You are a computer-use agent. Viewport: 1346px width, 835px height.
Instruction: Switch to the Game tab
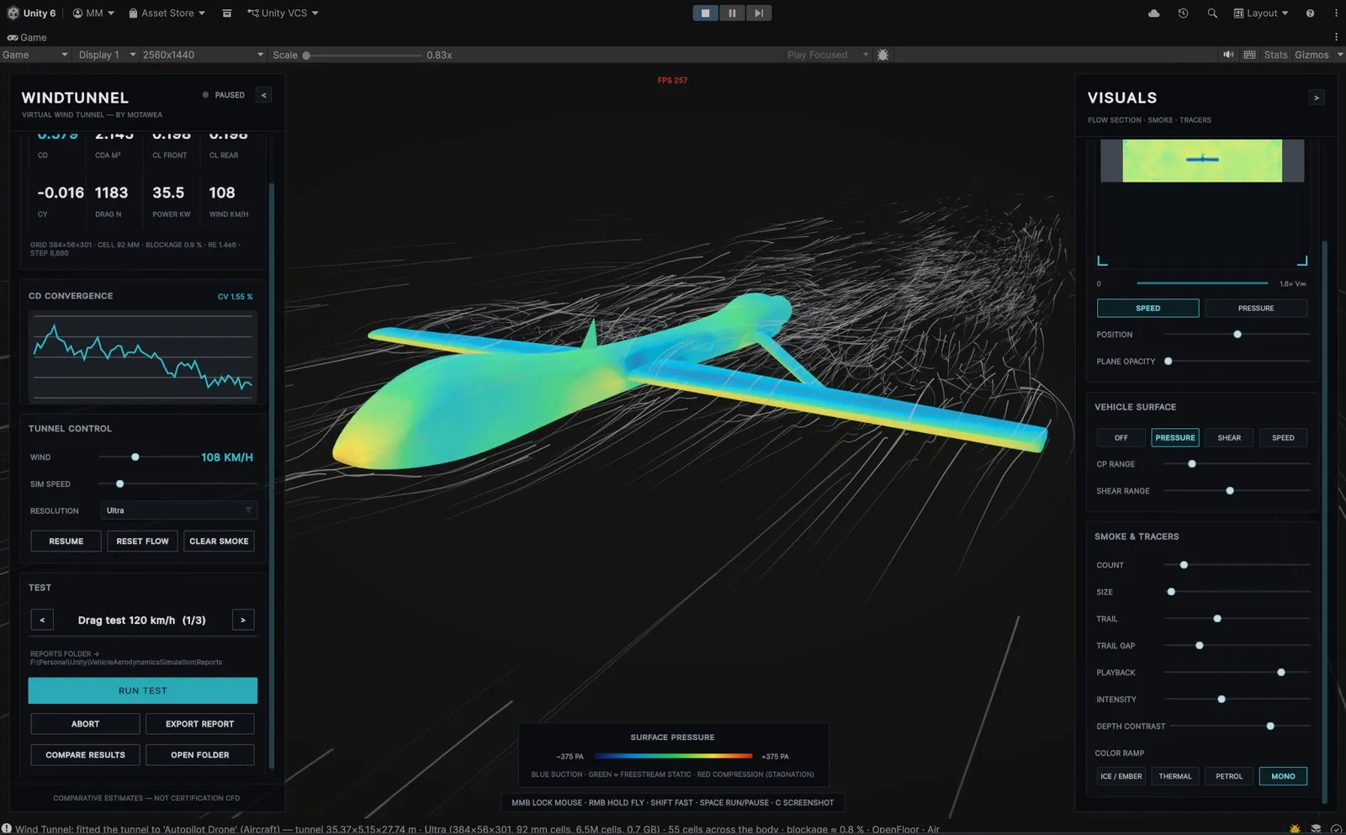coord(27,37)
